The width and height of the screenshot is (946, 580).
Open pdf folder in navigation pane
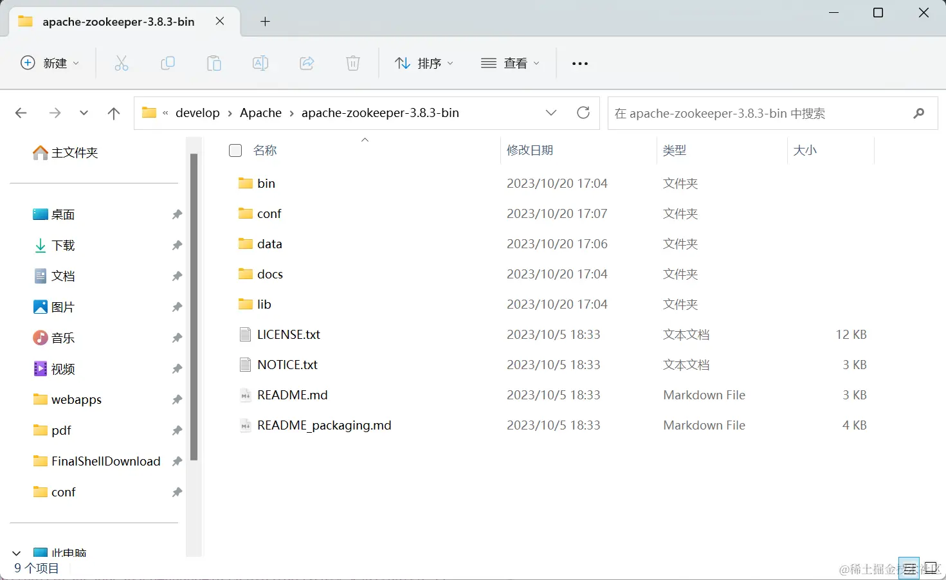click(53, 430)
